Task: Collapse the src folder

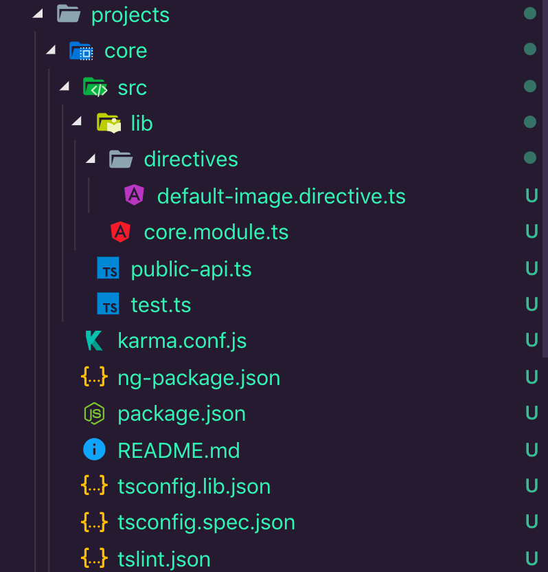Action: [x=63, y=87]
